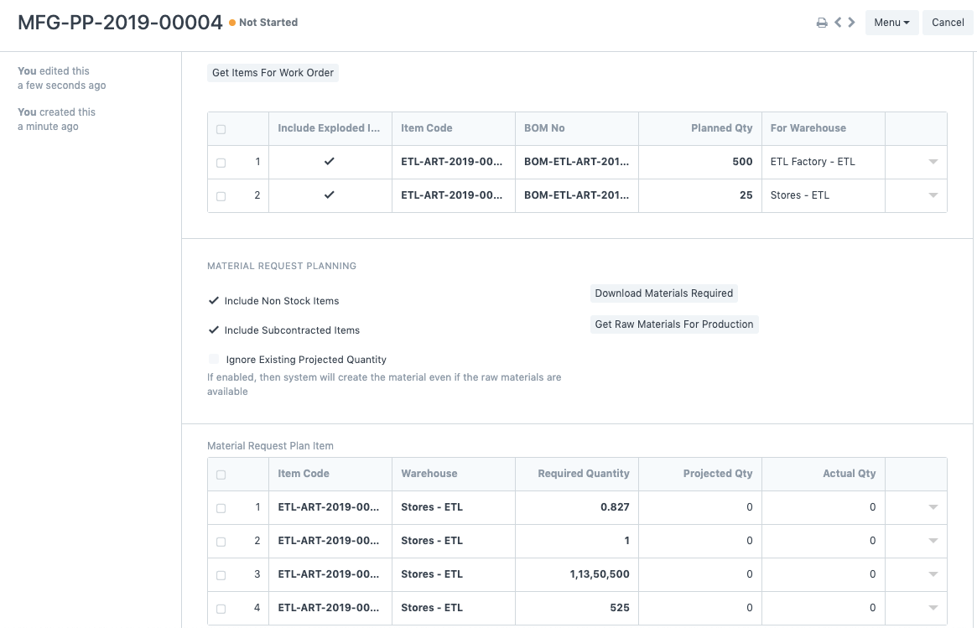Viewport: 977px width, 628px height.
Task: Expand row 2 with planned qty 25
Action: tap(933, 195)
